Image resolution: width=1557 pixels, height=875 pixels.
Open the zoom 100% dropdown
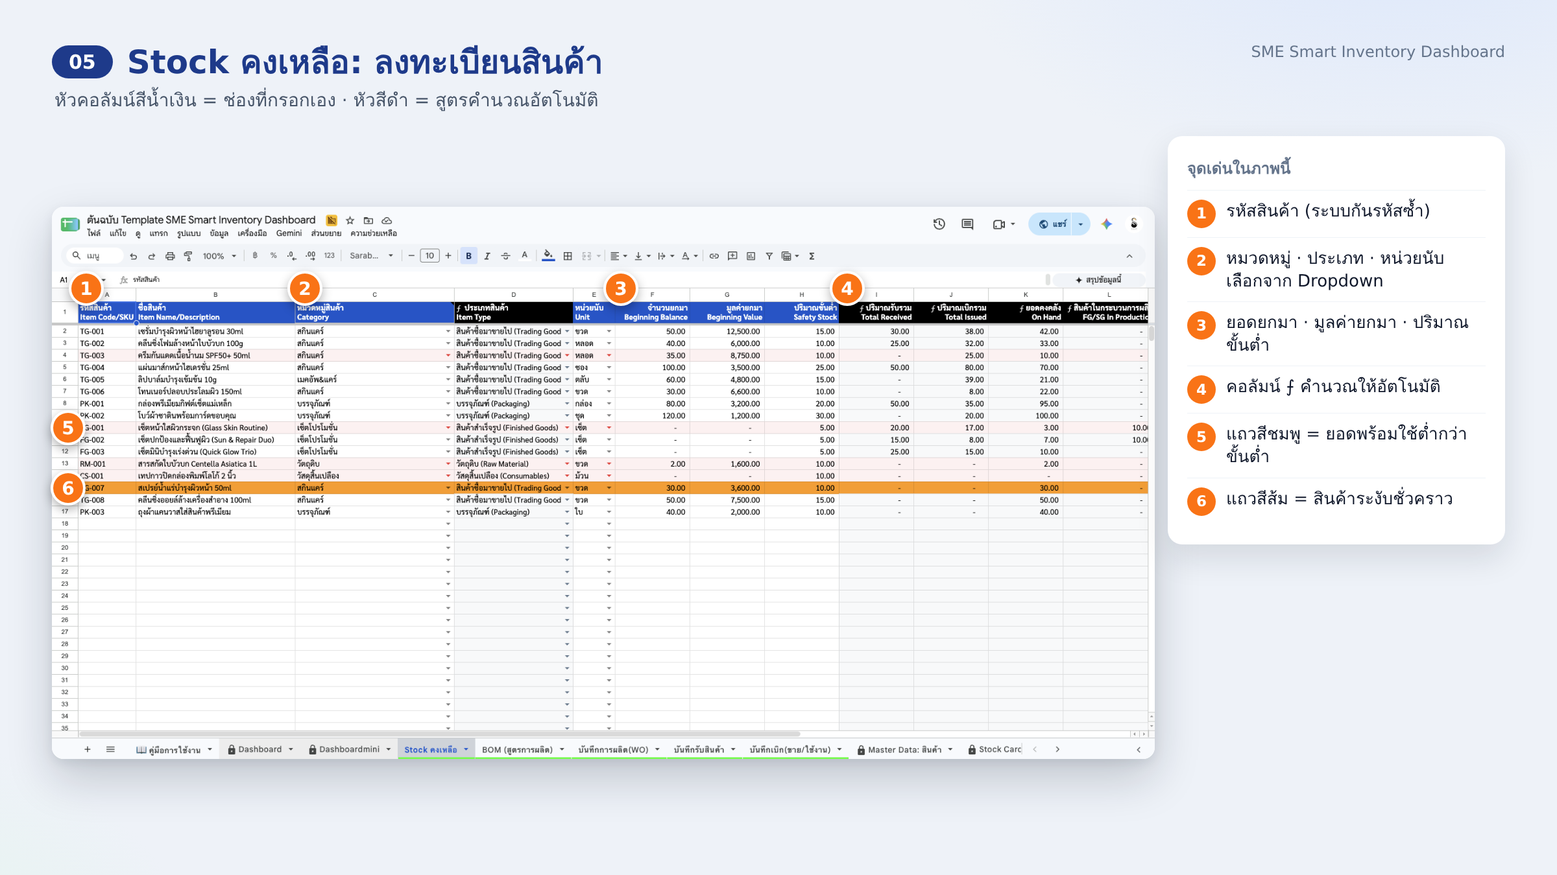click(219, 256)
